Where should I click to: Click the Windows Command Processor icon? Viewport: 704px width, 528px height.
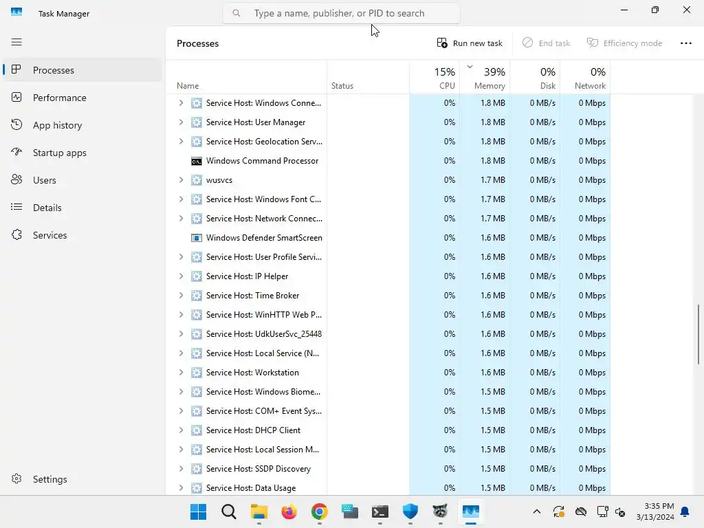point(196,161)
